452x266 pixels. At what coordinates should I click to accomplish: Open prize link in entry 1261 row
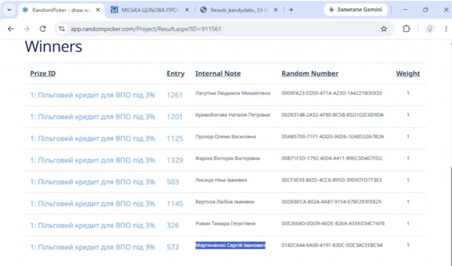pos(92,95)
